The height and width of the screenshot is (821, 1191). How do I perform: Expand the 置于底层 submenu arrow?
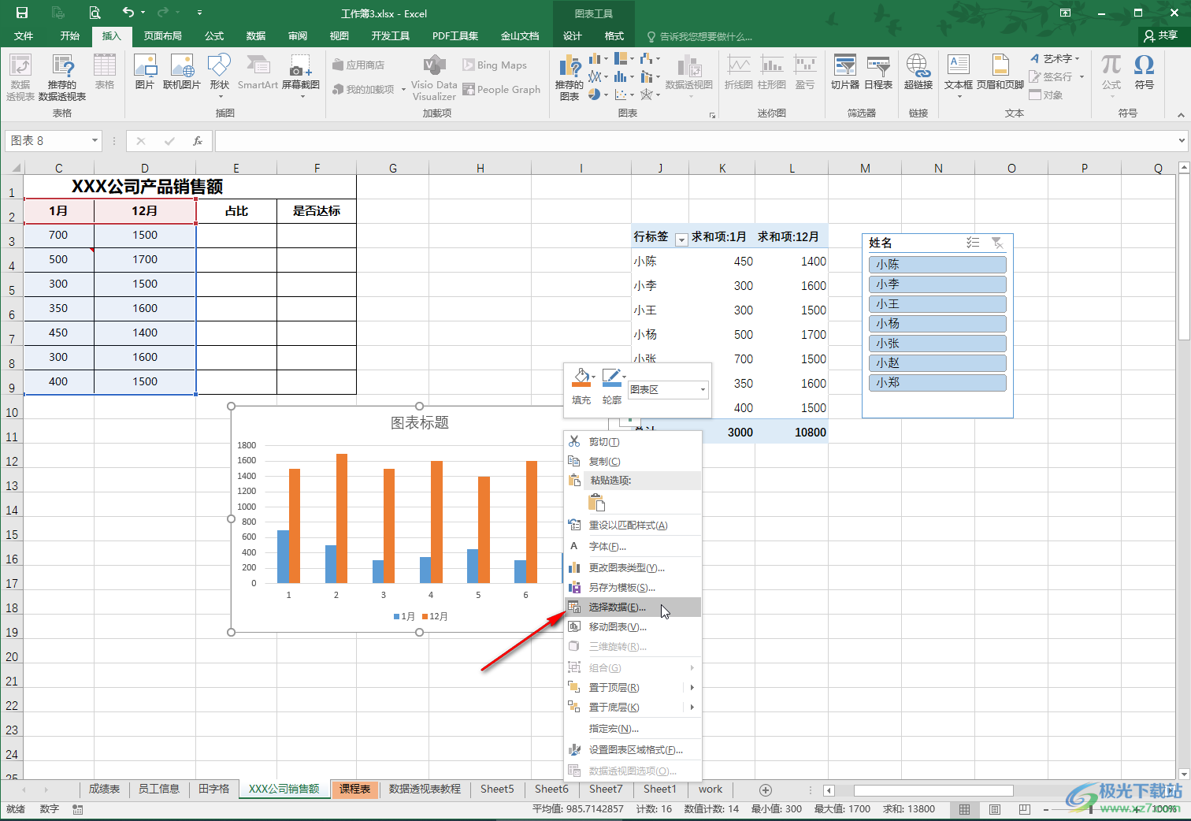(x=692, y=708)
